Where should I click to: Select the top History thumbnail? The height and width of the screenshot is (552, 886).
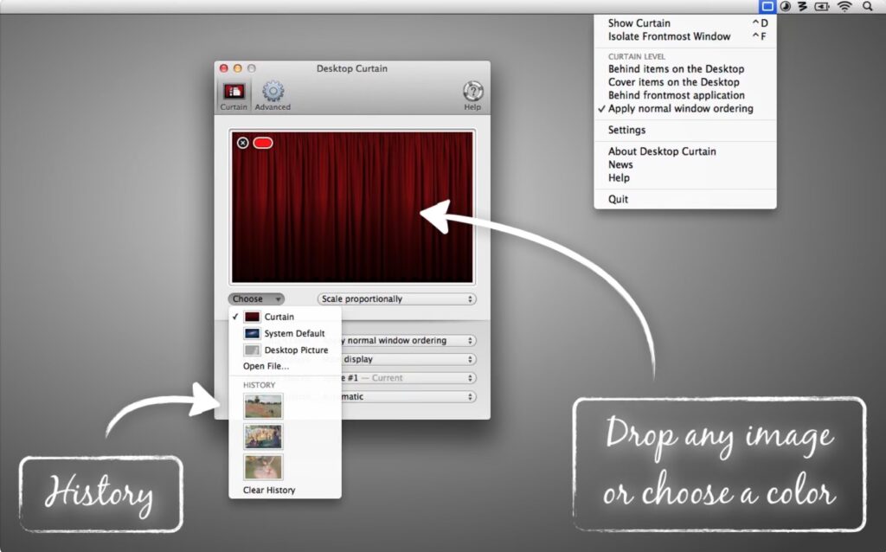click(262, 406)
